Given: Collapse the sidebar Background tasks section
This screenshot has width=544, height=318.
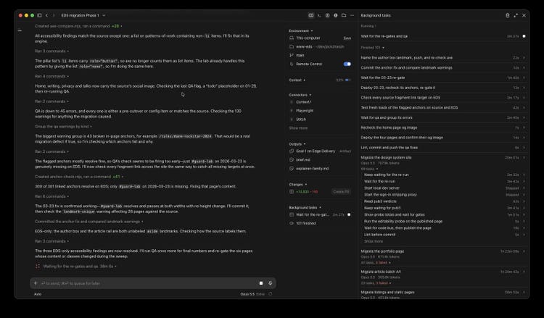Looking at the screenshot, I should (305, 207).
